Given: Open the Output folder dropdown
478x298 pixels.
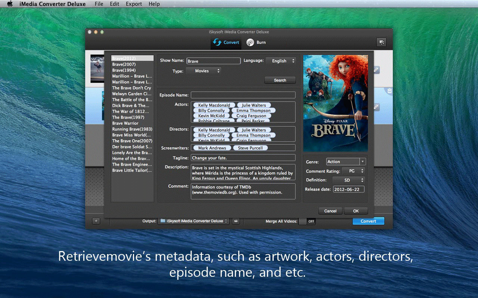Looking at the screenshot, I should (193, 221).
